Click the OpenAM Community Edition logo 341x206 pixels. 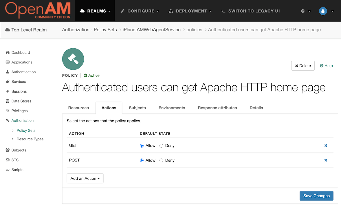pyautogui.click(x=38, y=10)
